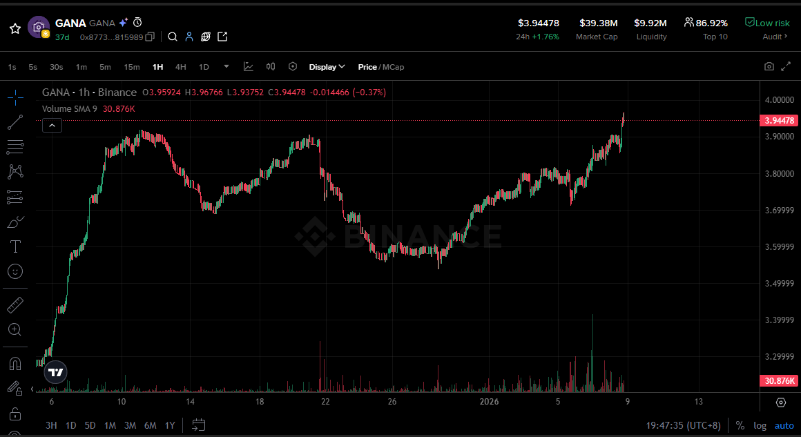
Task: Switch chart to 1m interval
Action: point(81,67)
